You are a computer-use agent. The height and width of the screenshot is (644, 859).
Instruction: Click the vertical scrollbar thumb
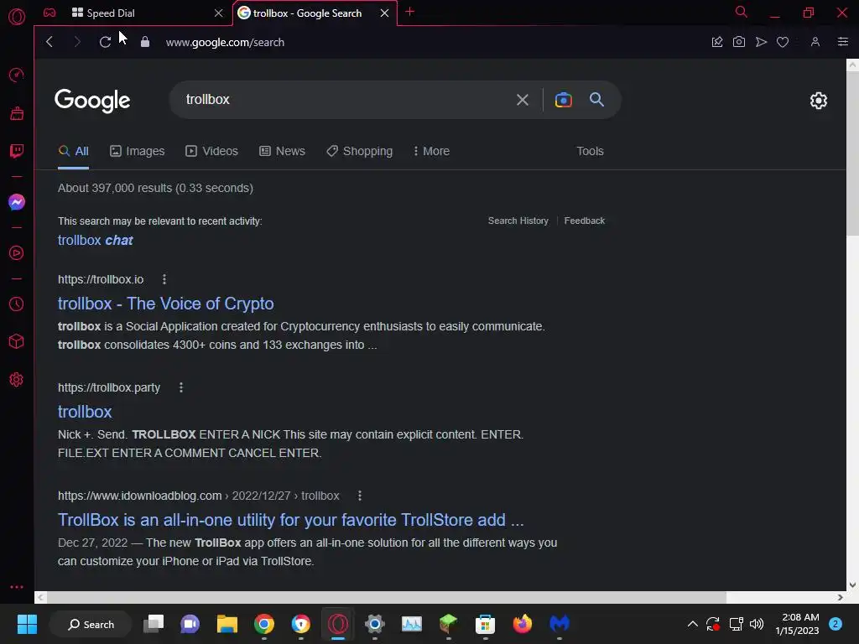[852, 153]
